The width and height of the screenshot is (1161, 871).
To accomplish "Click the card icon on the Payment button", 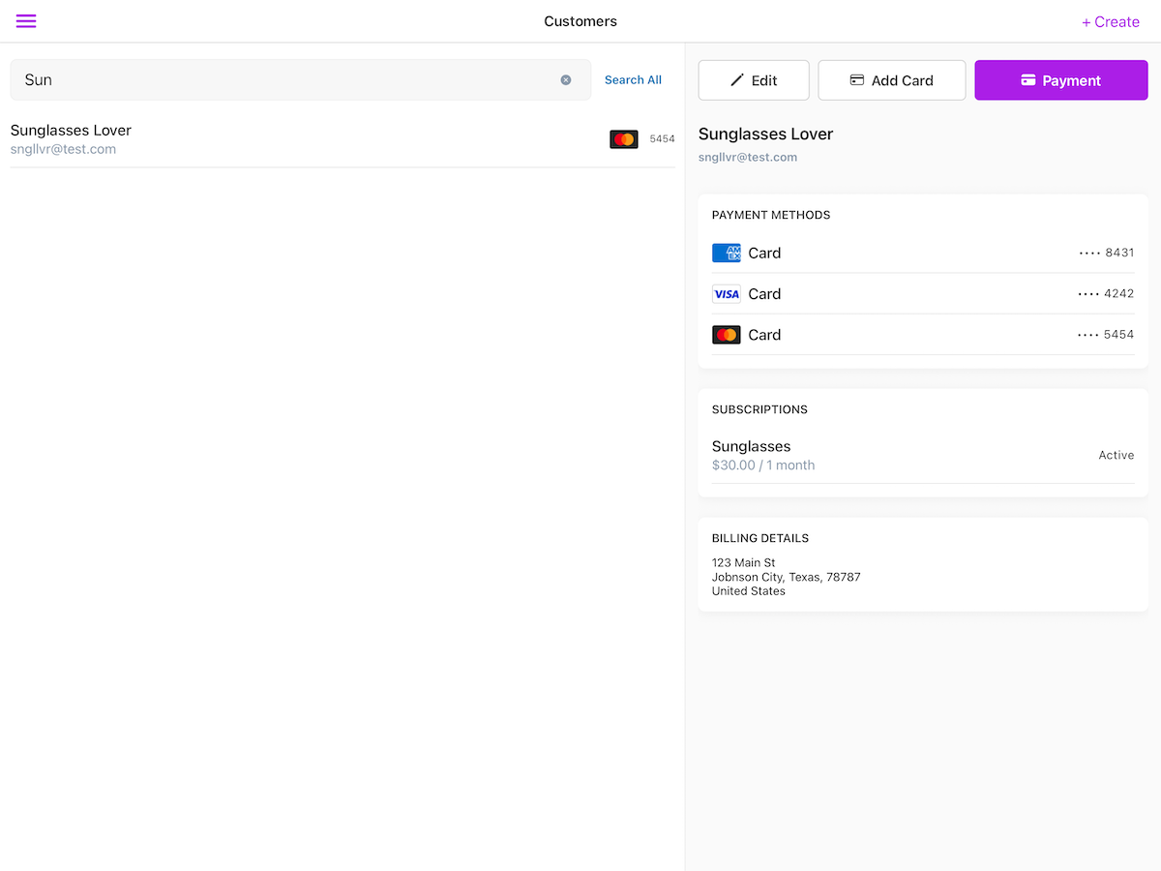I will click(x=1028, y=80).
